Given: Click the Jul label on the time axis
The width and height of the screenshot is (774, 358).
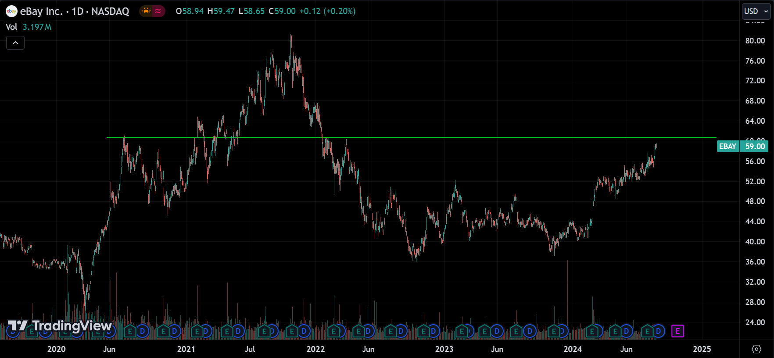Looking at the screenshot, I should pos(250,349).
